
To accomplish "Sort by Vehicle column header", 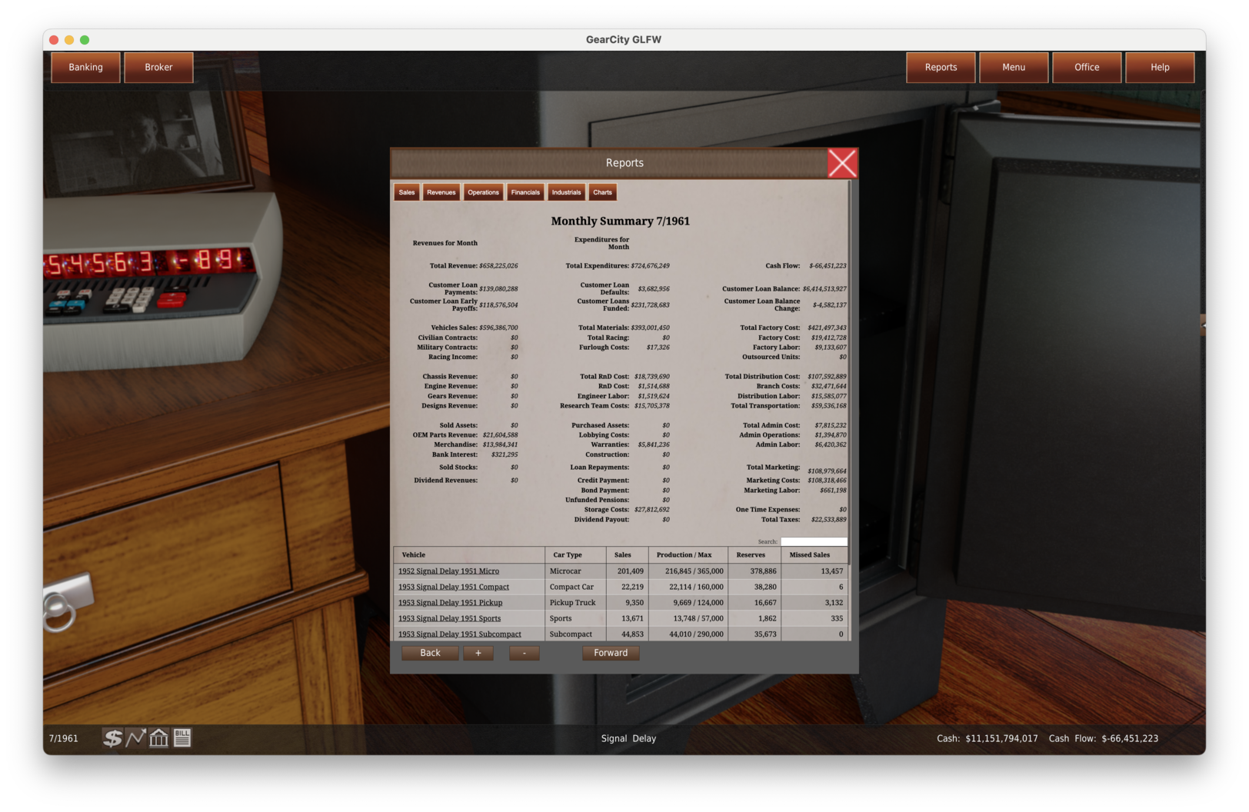I will pos(469,555).
